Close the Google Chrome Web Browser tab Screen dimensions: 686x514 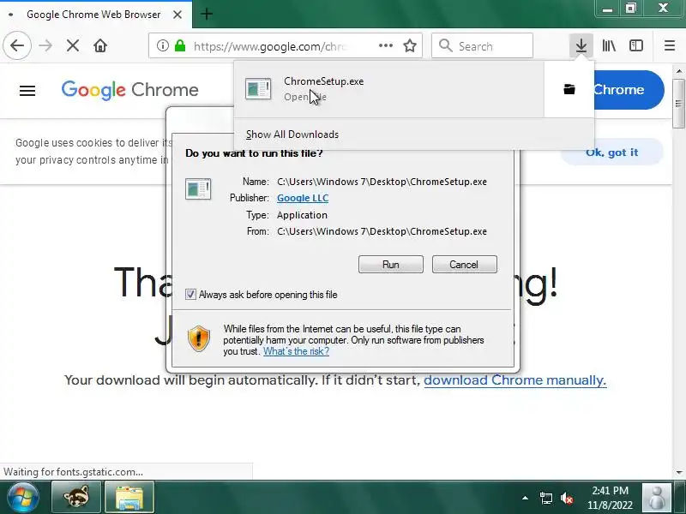[178, 15]
